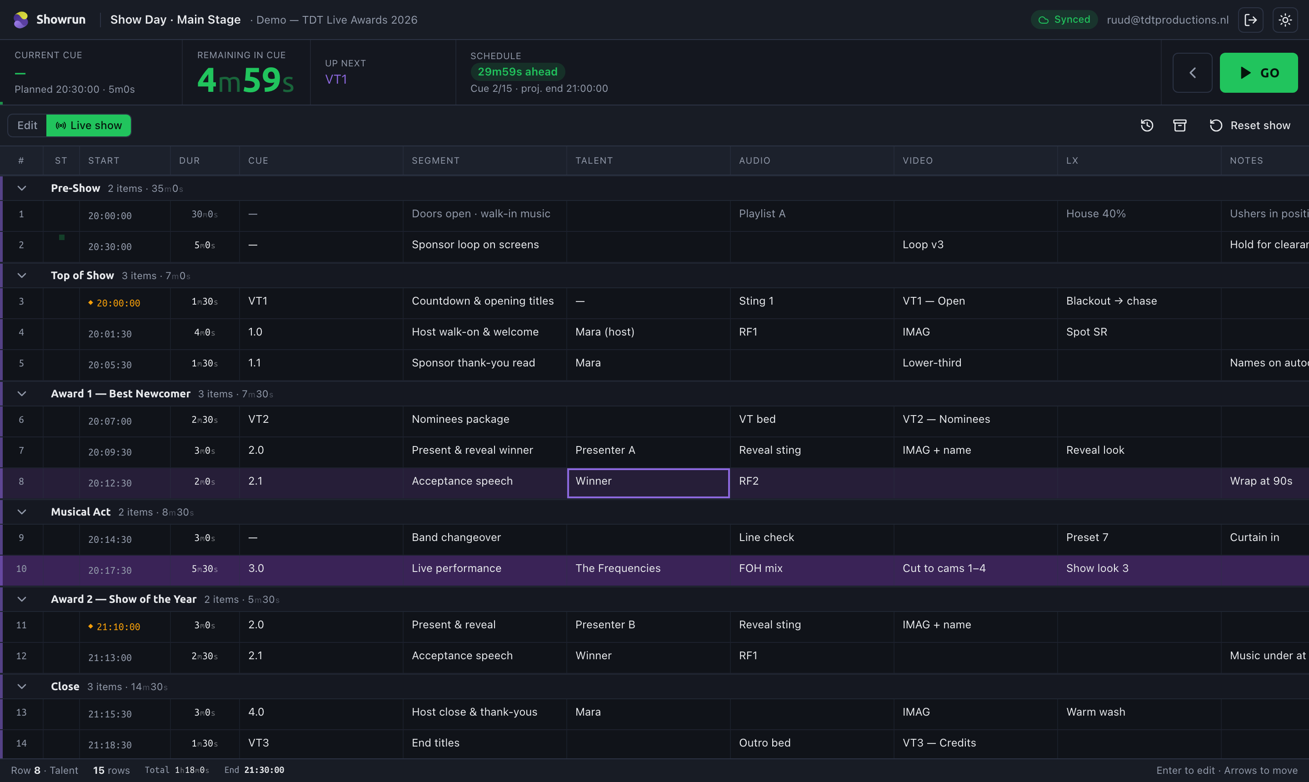
Task: Select the 'Nominees package' segment cell
Action: (485, 421)
